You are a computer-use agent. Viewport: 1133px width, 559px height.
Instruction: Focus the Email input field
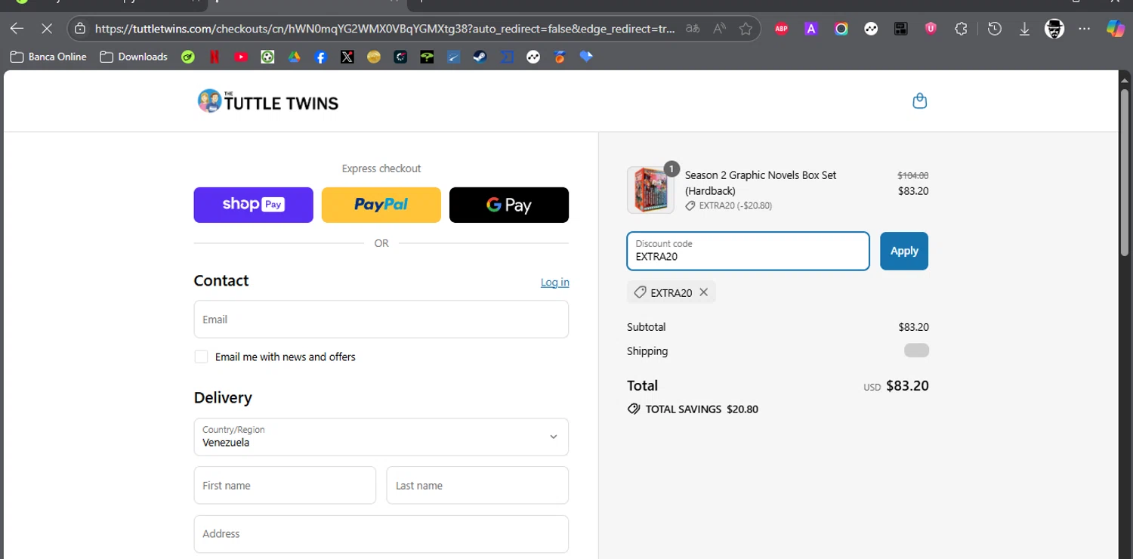pyautogui.click(x=381, y=319)
